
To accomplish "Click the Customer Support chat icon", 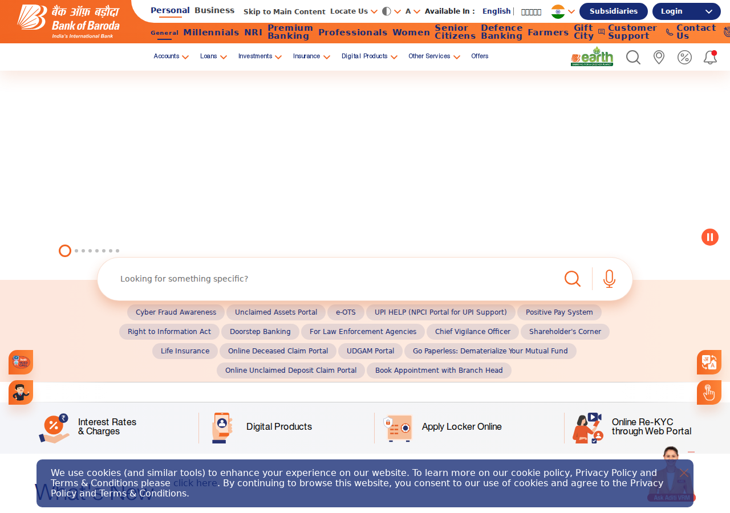I will tap(601, 32).
